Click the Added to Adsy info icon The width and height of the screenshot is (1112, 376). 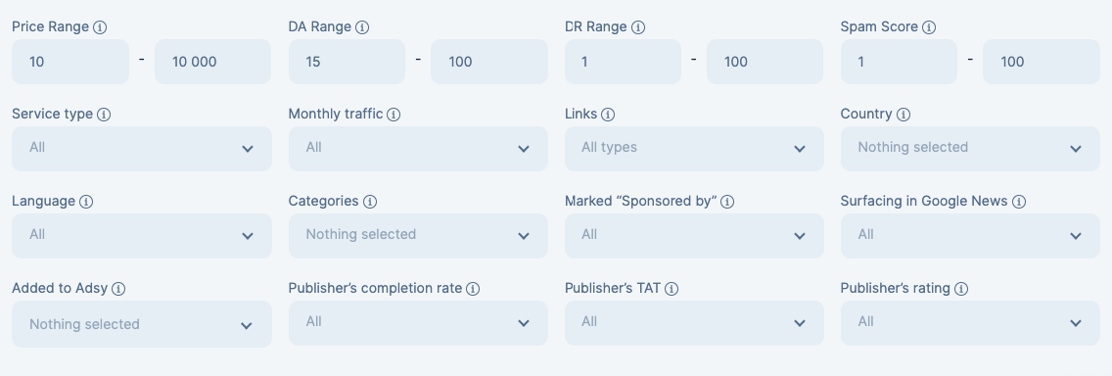pyautogui.click(x=119, y=290)
